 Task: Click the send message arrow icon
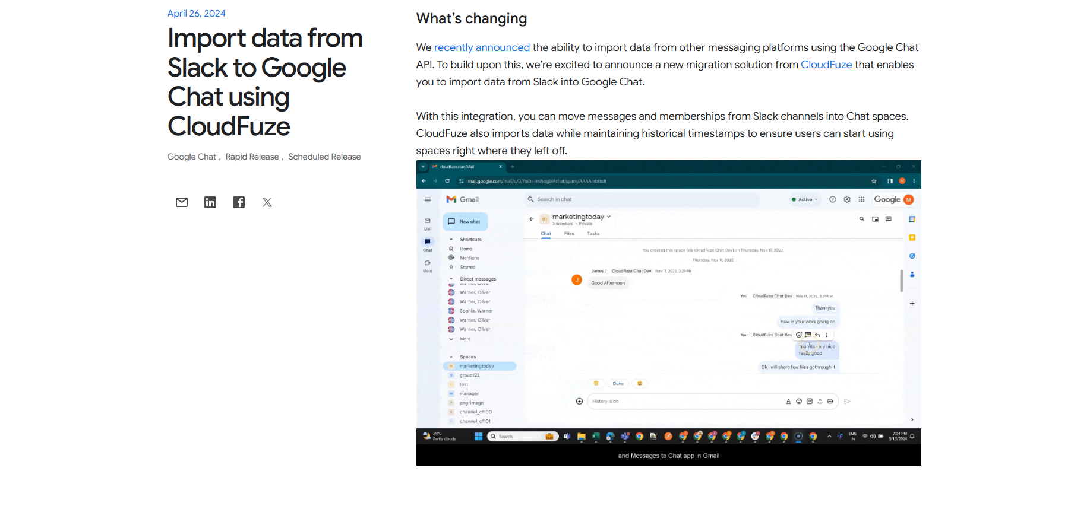[847, 402]
